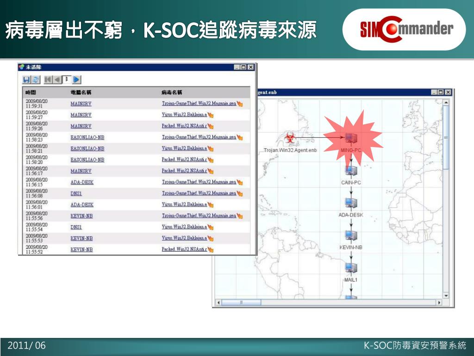
Task: Click the map window scroll-down arrow
Action: tap(446, 295)
